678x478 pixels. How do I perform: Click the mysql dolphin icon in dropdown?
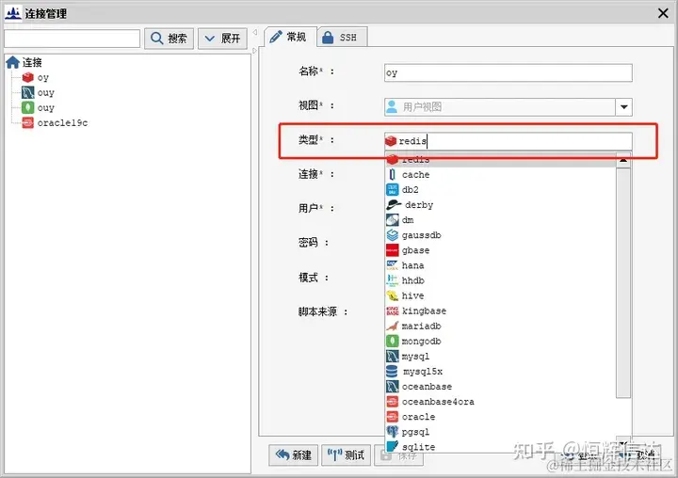(392, 356)
